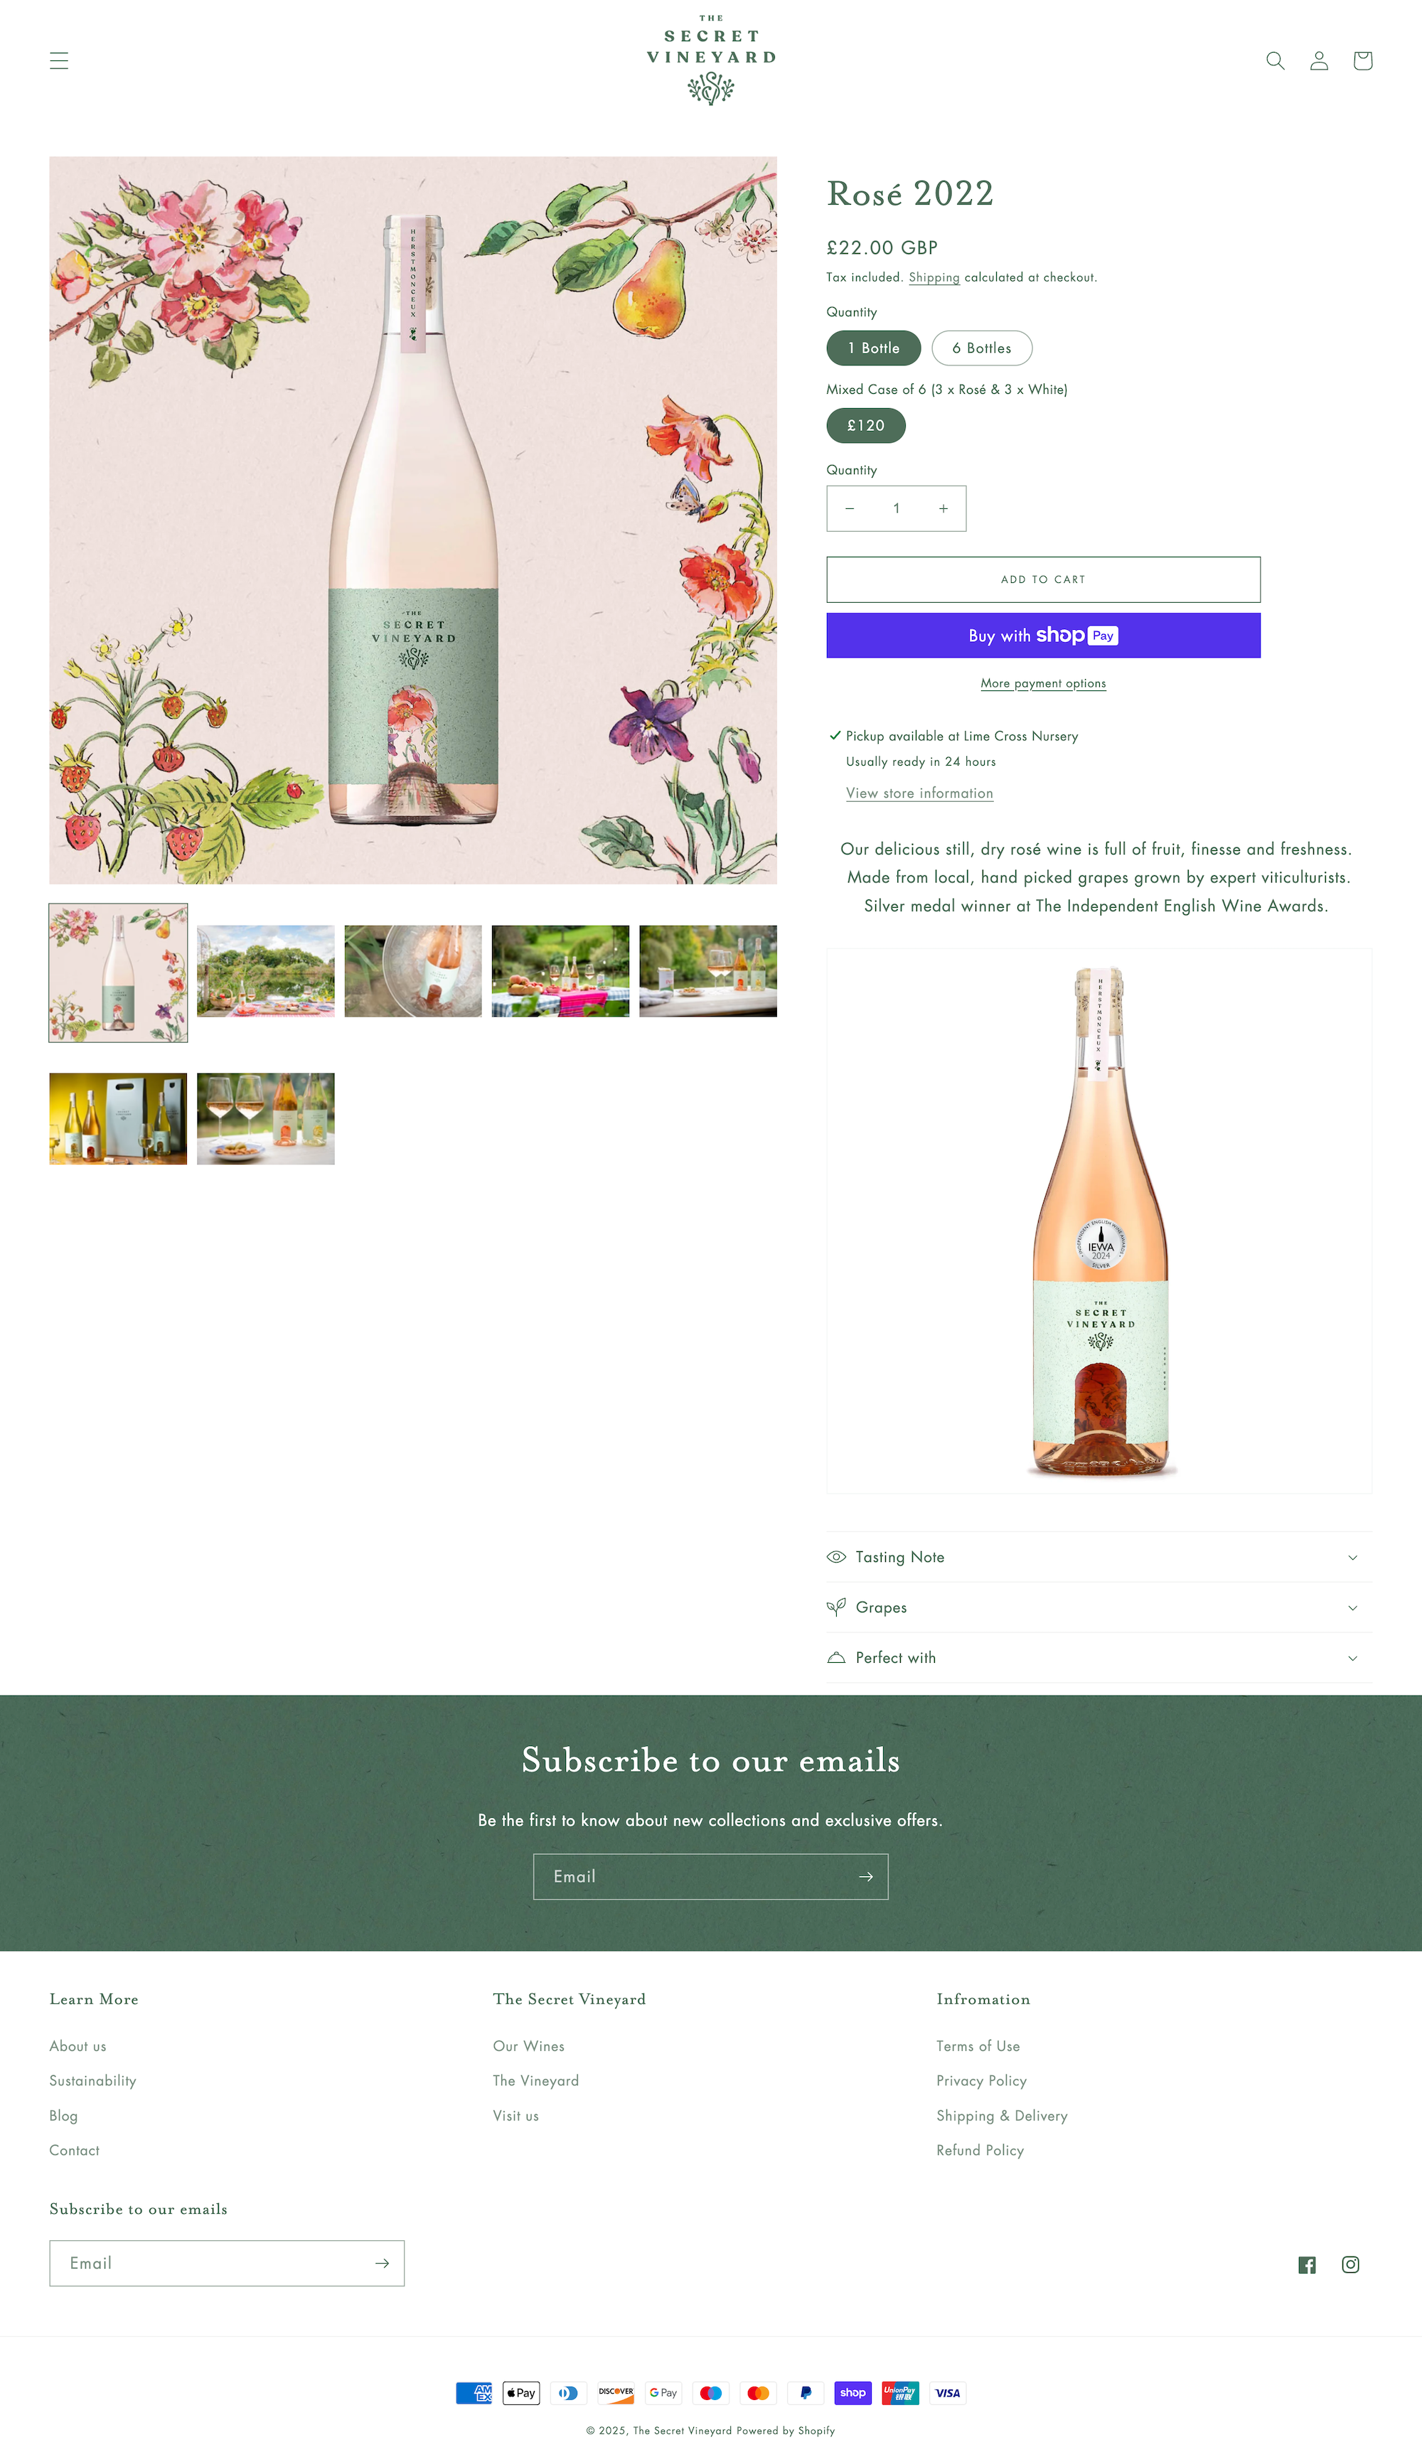Viewport: 1422px width, 2452px height.
Task: Open Our Wines footer link
Action: coord(528,2046)
